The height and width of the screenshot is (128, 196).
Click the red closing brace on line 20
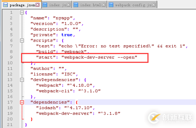pos(32,119)
